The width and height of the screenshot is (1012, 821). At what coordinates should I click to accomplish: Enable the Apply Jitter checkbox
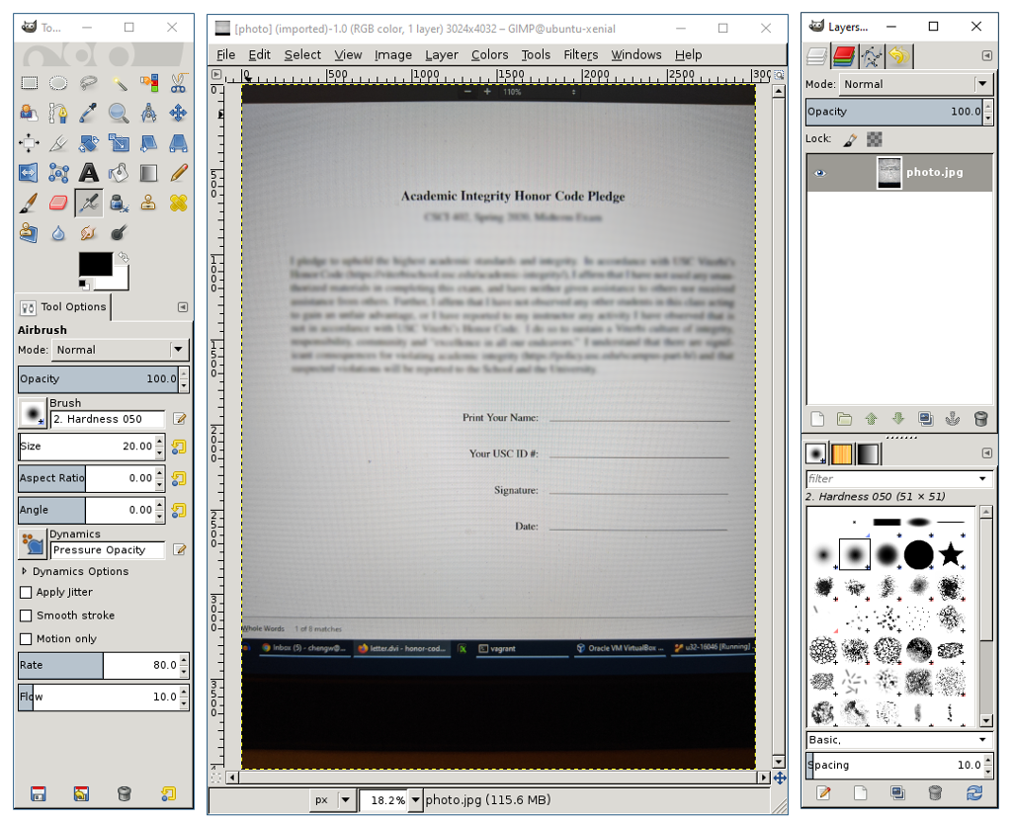click(27, 593)
